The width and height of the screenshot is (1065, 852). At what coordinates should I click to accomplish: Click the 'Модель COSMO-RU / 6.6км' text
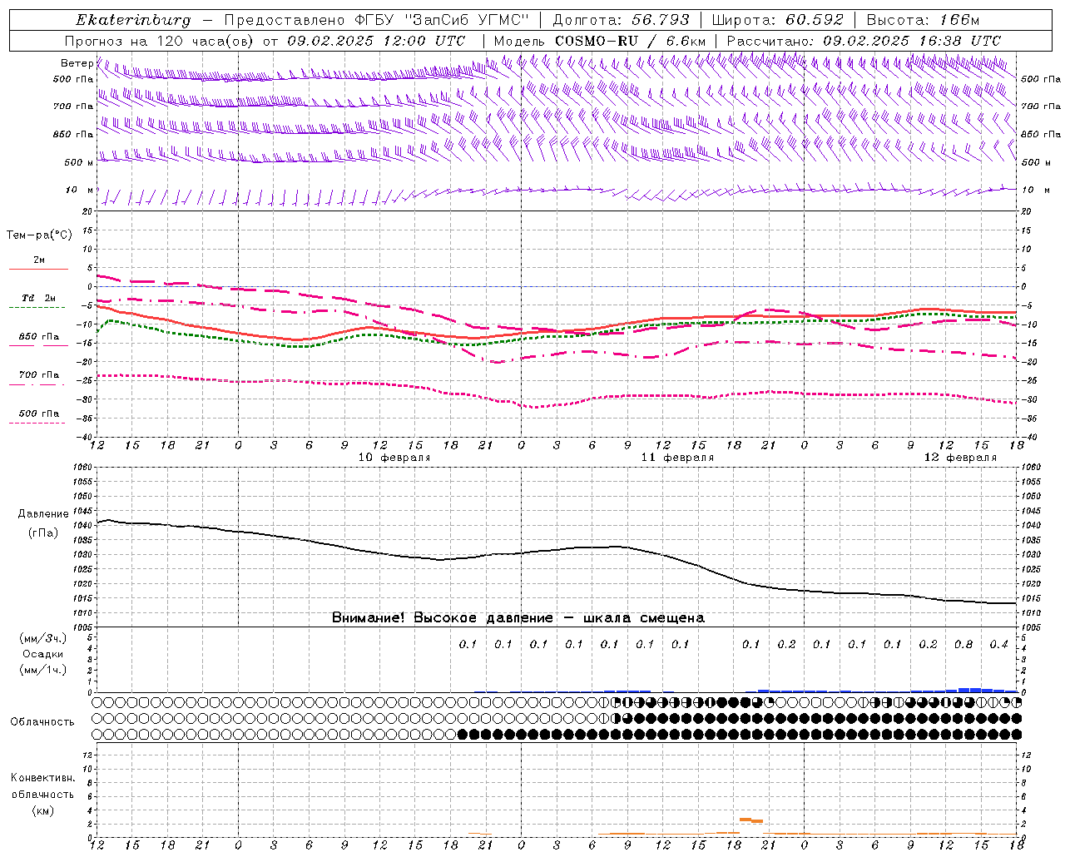pyautogui.click(x=600, y=41)
